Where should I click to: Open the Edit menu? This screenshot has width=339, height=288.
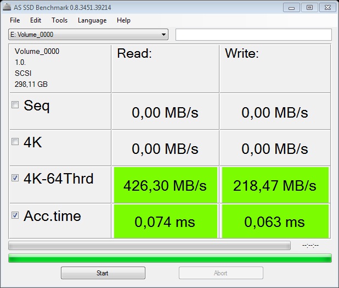tap(36, 20)
